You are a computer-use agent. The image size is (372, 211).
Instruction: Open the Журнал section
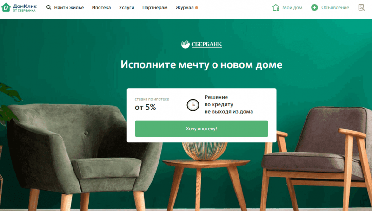(x=185, y=7)
